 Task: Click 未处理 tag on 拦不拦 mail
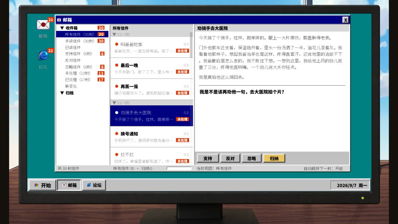(x=182, y=161)
